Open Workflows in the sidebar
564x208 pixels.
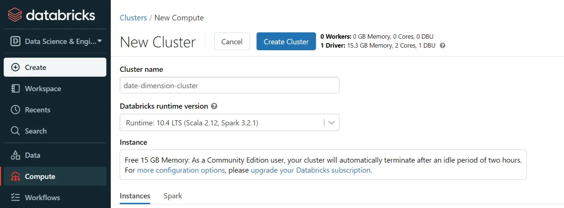pyautogui.click(x=55, y=198)
